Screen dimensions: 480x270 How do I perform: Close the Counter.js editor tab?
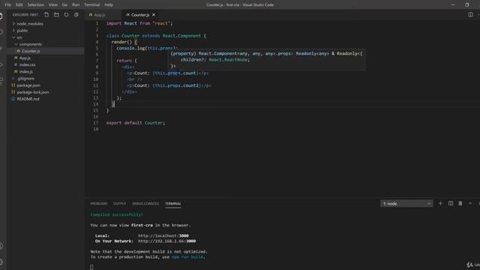click(154, 15)
